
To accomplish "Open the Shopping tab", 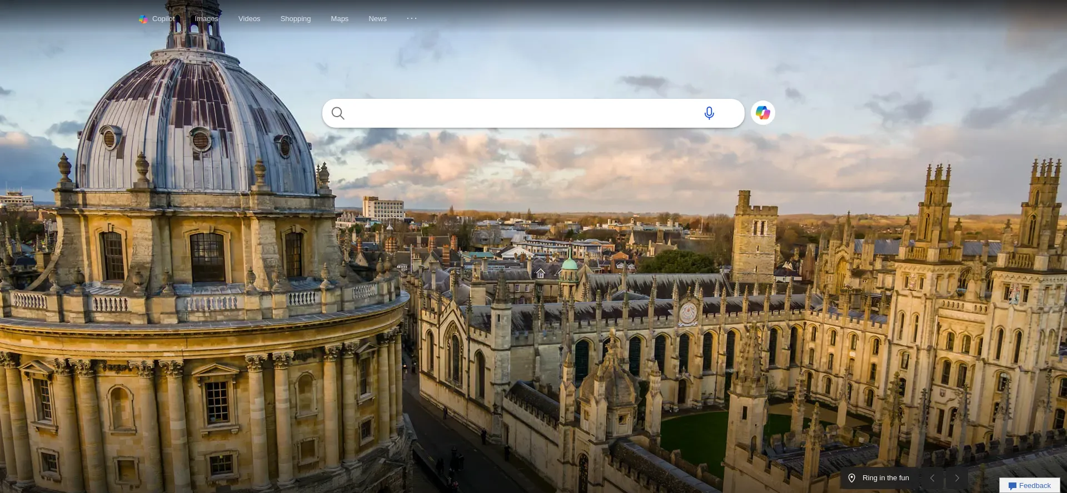I will pyautogui.click(x=296, y=19).
